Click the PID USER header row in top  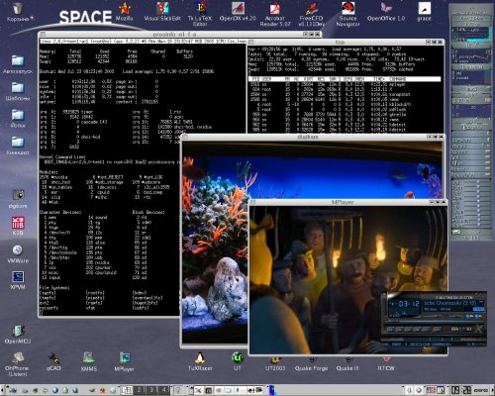pyautogui.click(x=345, y=79)
